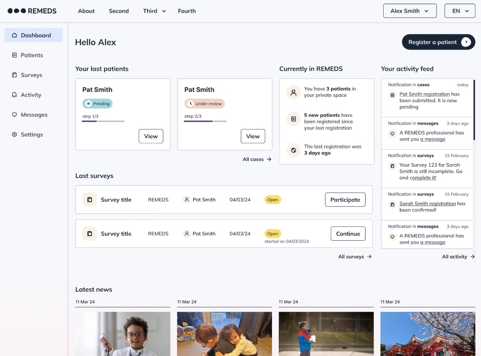Open the Alex Smith account dropdown
Screen dimensions: 481x356
pyautogui.click(x=410, y=11)
